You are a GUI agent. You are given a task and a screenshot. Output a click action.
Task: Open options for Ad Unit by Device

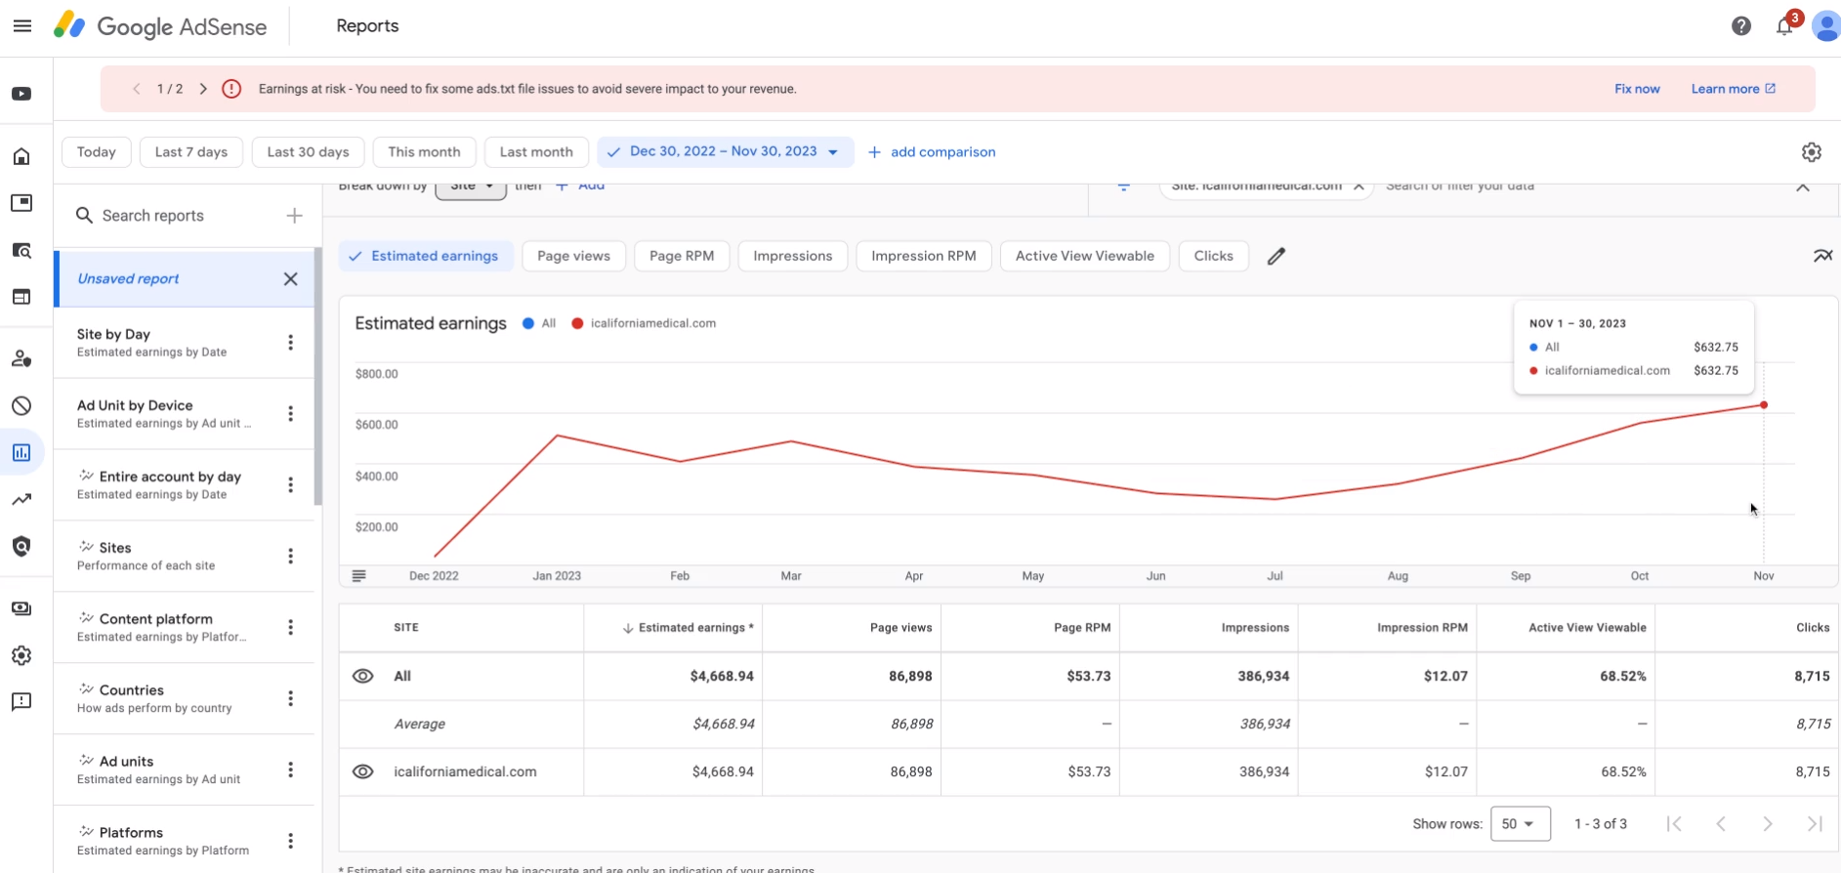click(x=290, y=414)
